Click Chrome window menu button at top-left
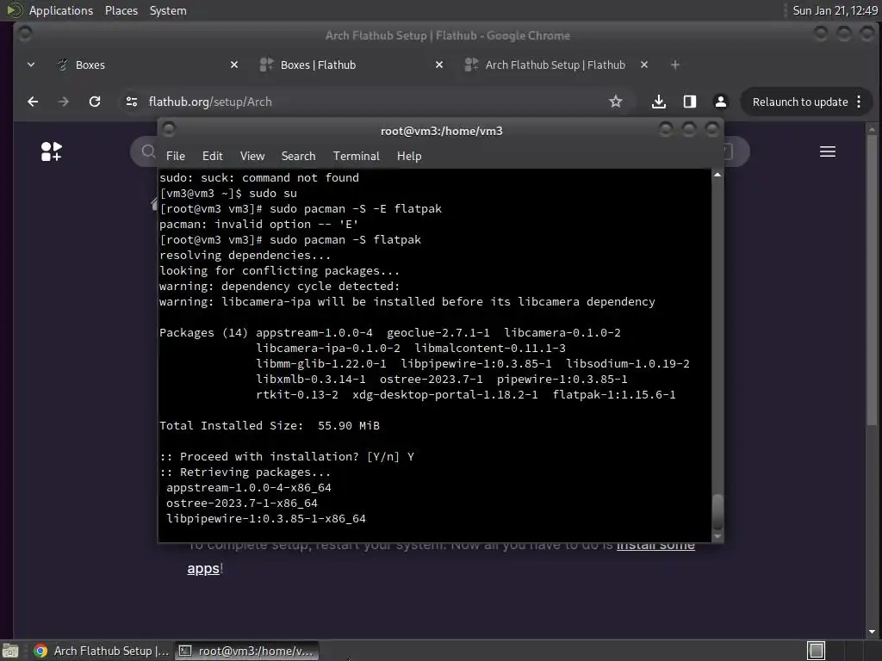The width and height of the screenshot is (882, 661). (24, 34)
